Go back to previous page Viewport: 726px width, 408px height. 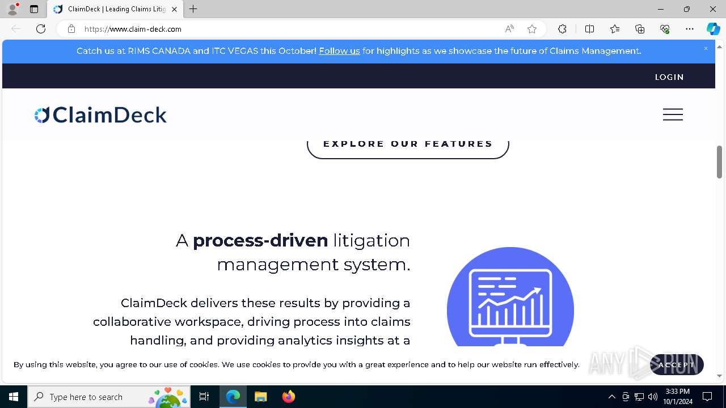pyautogui.click(x=16, y=29)
